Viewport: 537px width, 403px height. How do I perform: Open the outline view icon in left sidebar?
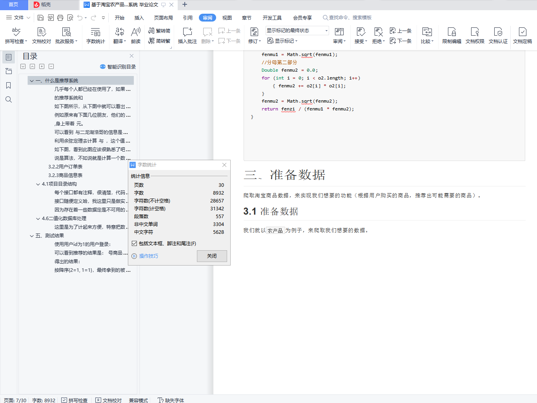(x=9, y=57)
